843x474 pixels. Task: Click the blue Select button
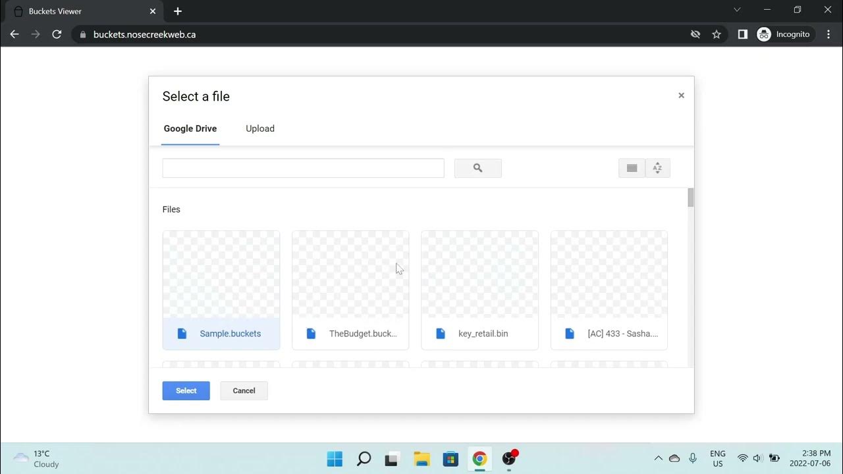pos(186,390)
